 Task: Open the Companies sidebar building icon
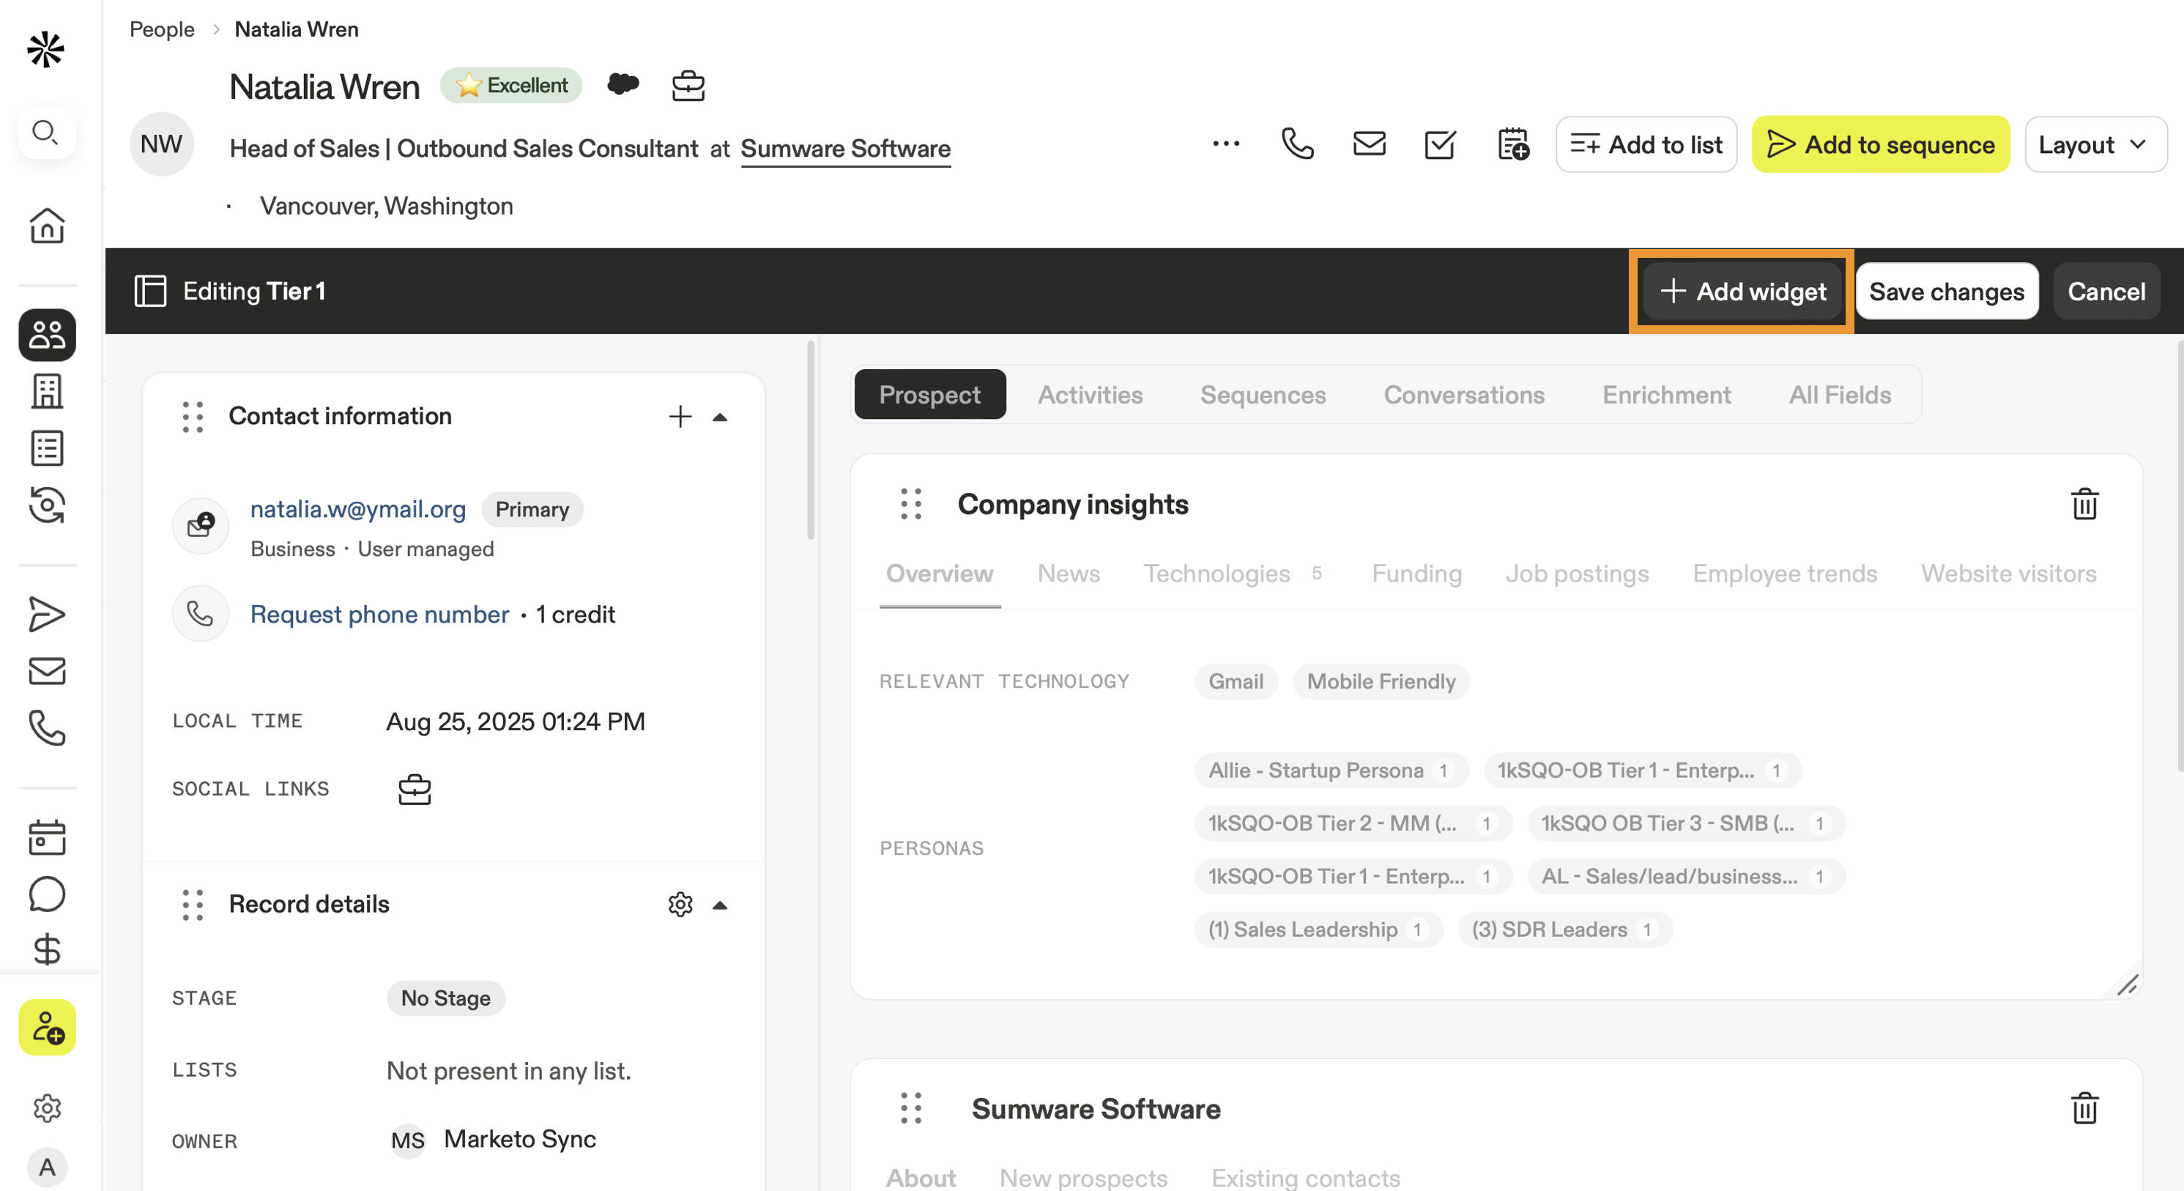click(47, 392)
